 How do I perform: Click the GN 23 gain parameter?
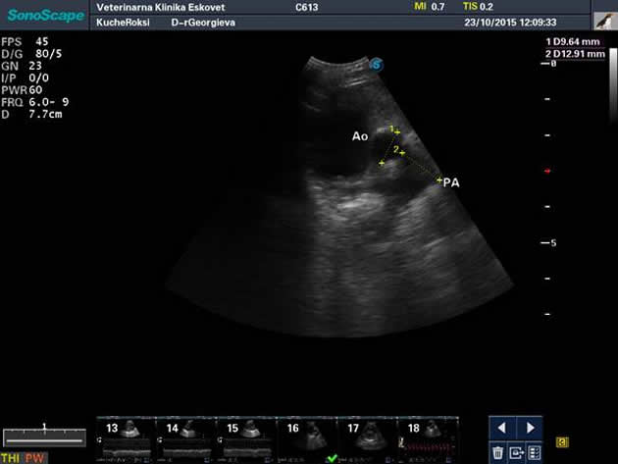tap(22, 66)
